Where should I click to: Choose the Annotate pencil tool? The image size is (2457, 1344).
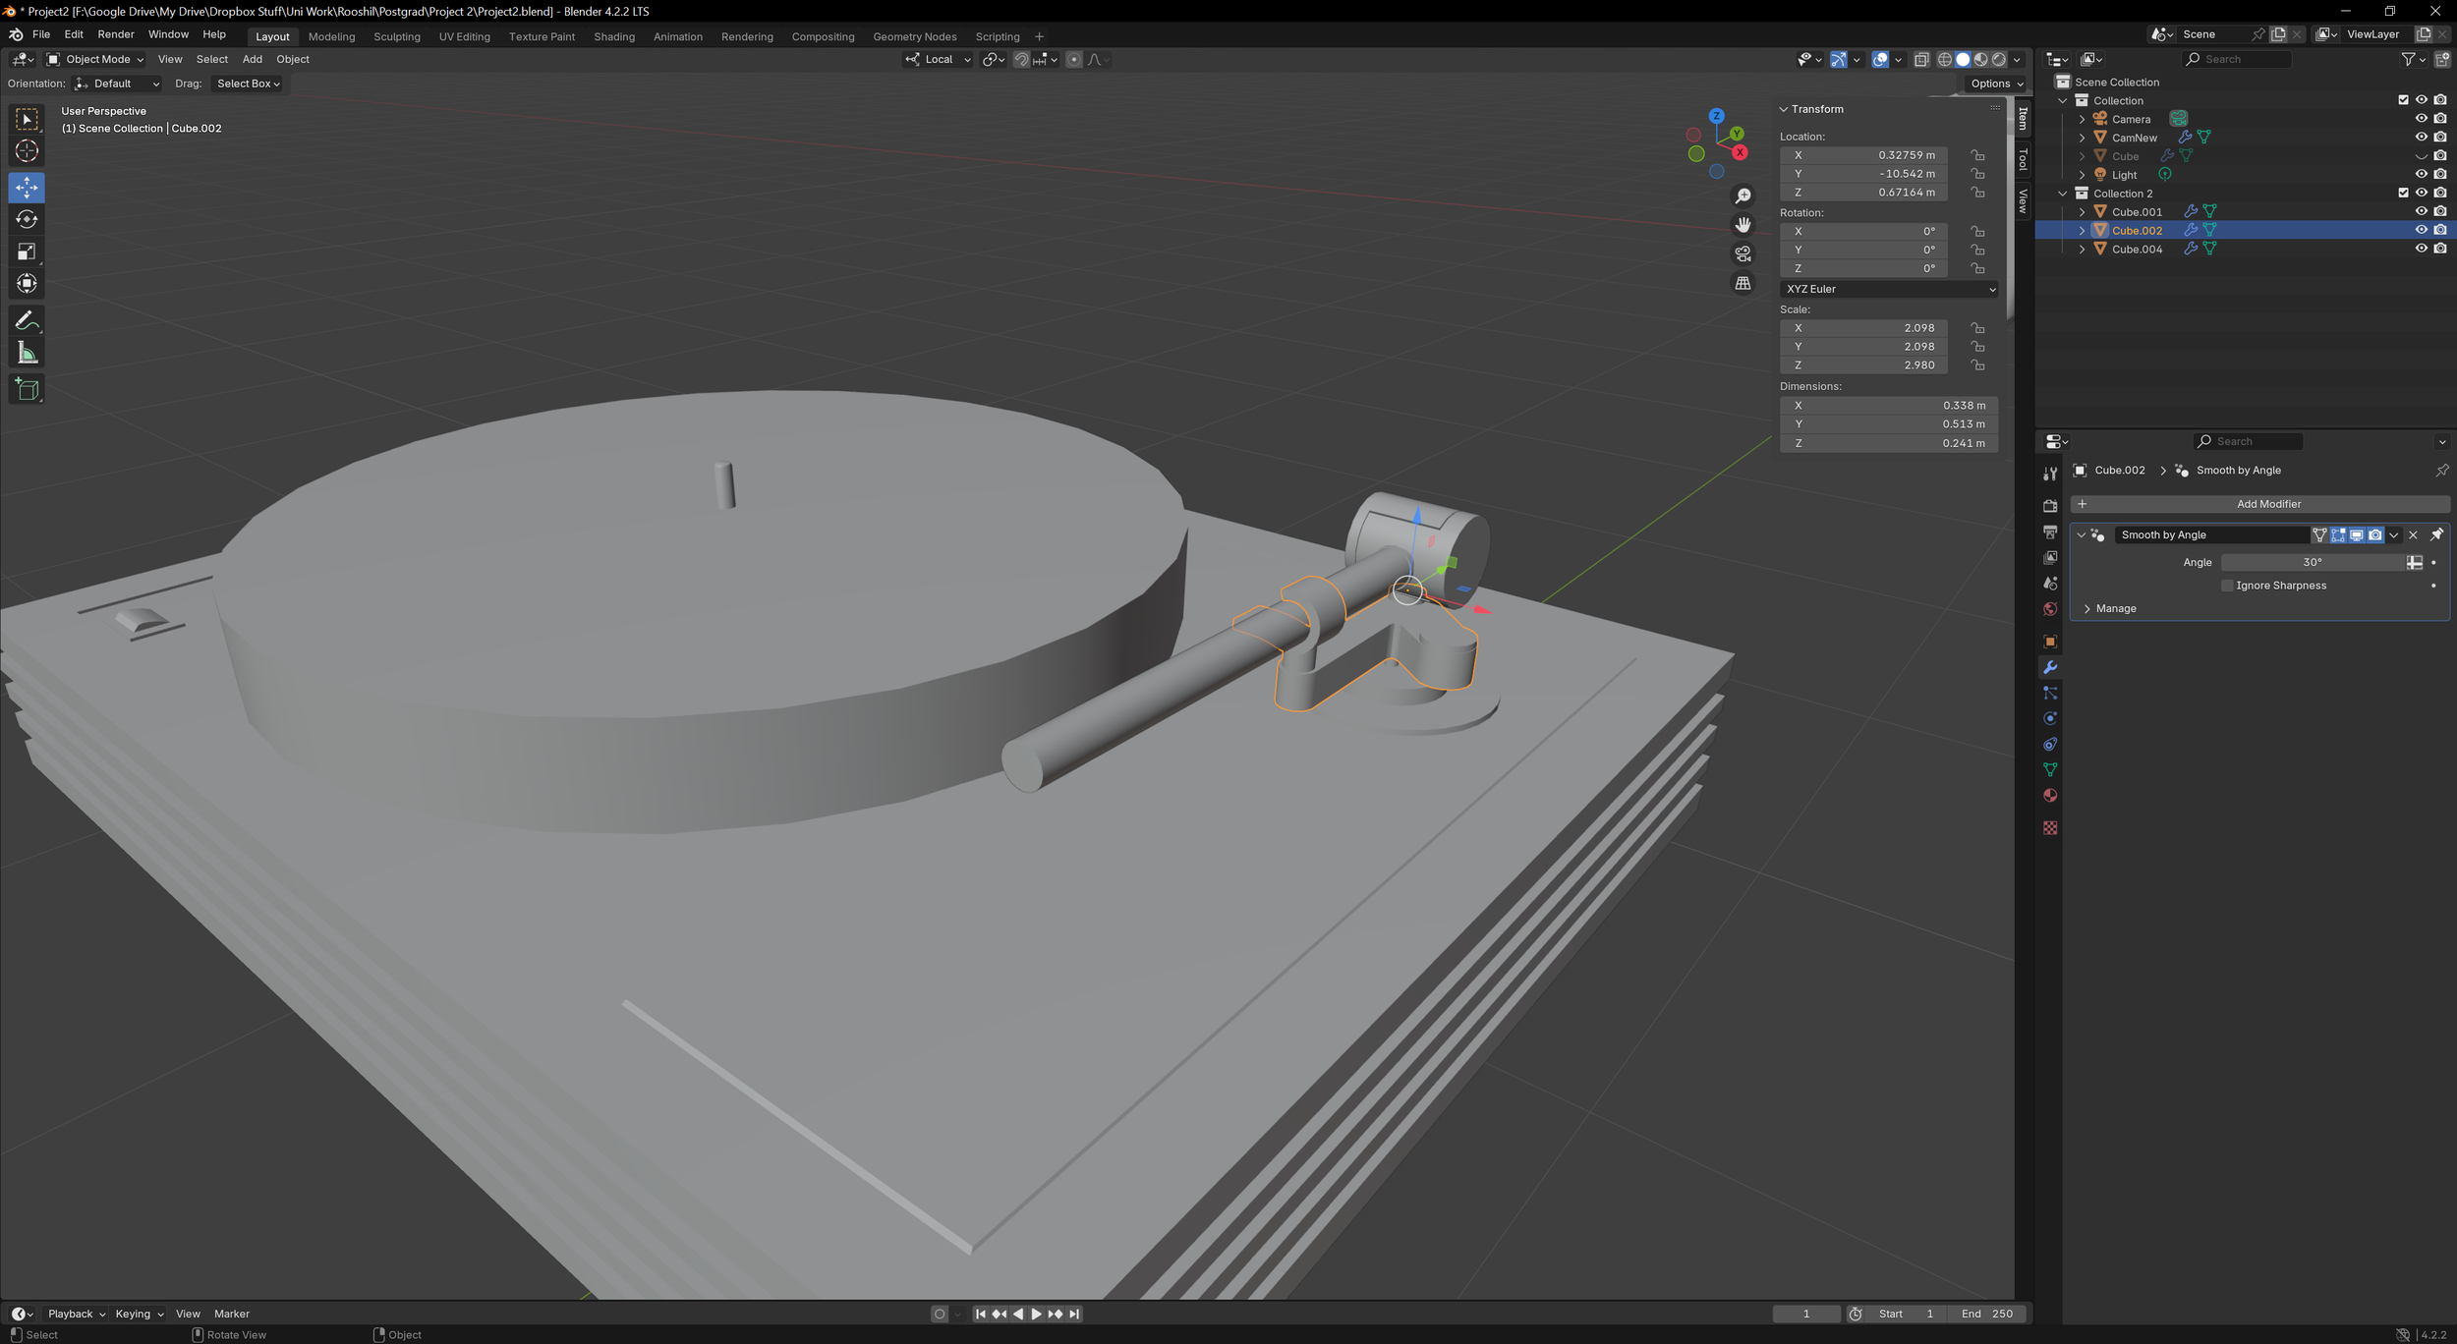pyautogui.click(x=27, y=321)
